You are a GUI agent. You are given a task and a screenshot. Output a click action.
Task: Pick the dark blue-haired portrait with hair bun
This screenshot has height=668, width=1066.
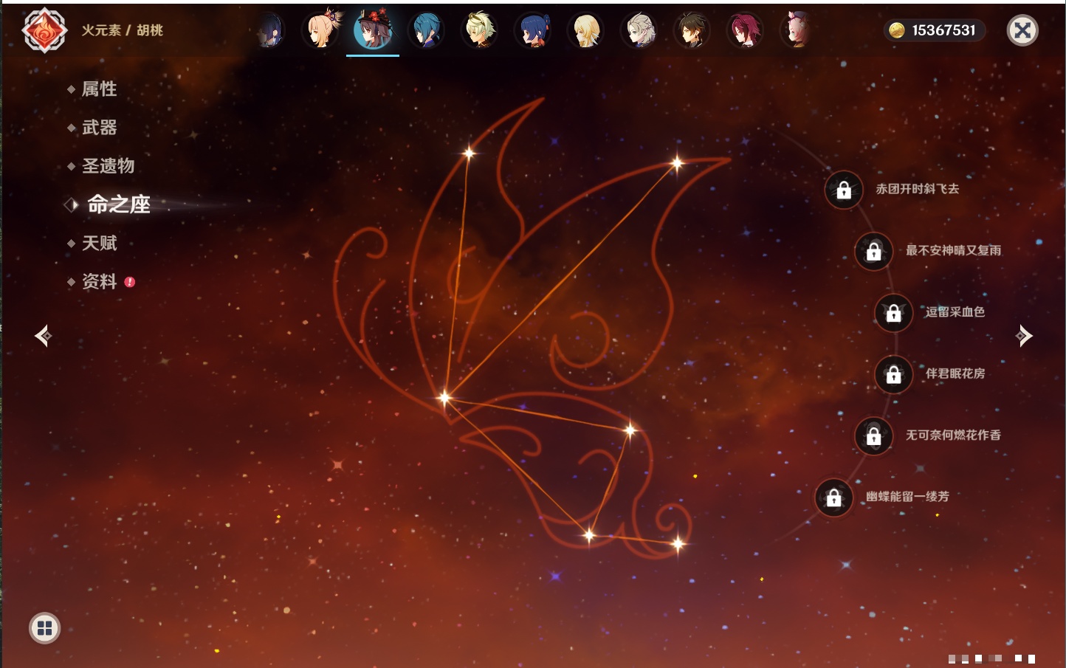pos(533,30)
